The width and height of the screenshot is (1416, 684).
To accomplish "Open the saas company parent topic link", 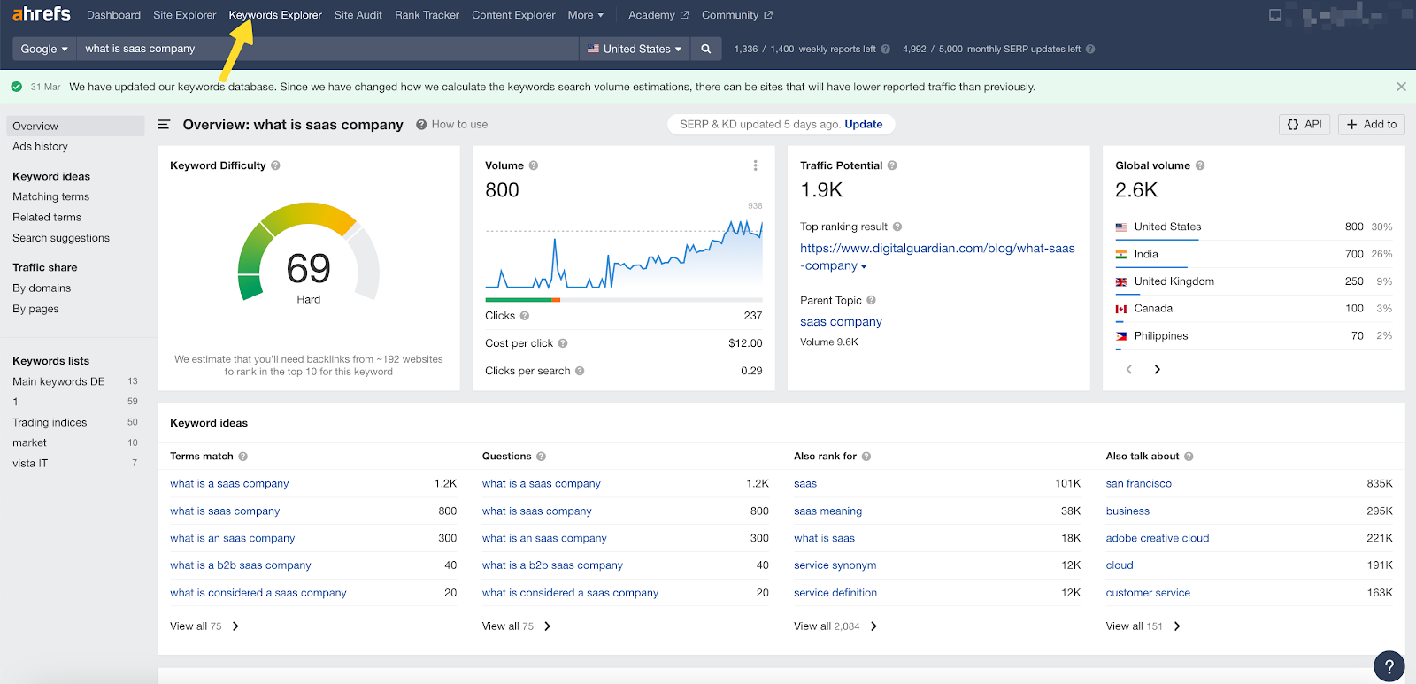I will 841,322.
